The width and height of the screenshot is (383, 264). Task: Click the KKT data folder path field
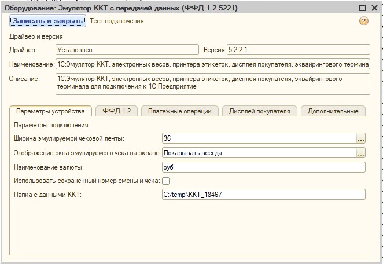point(264,195)
